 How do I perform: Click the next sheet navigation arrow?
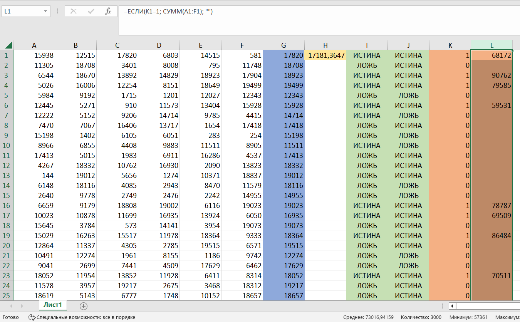(x=22, y=306)
